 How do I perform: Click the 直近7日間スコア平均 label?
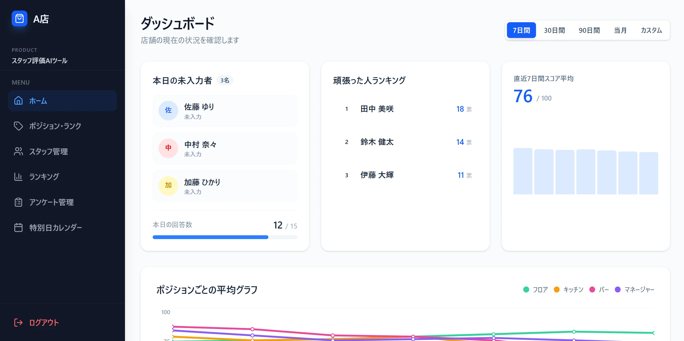544,79
